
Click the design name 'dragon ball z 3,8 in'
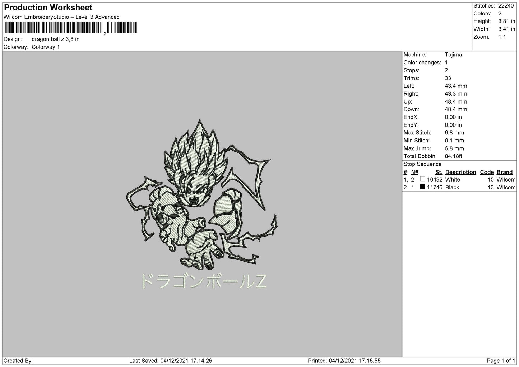(56, 39)
